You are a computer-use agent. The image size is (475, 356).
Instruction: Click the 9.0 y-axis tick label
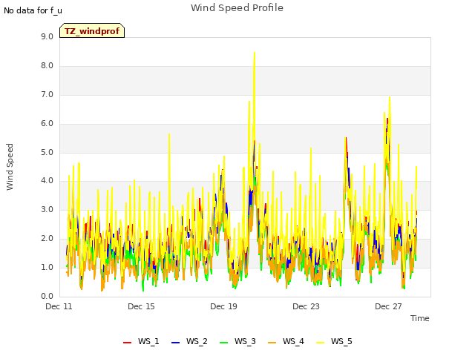(x=47, y=37)
